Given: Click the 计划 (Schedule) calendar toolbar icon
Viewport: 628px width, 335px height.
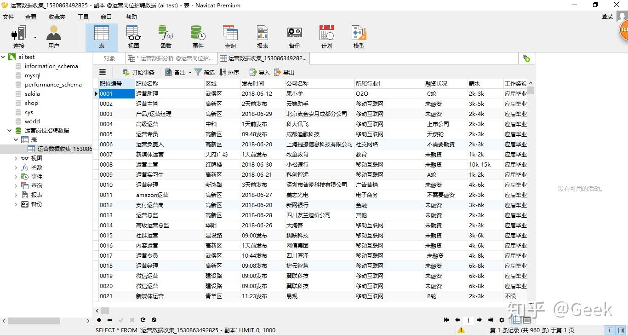Looking at the screenshot, I should click(326, 37).
